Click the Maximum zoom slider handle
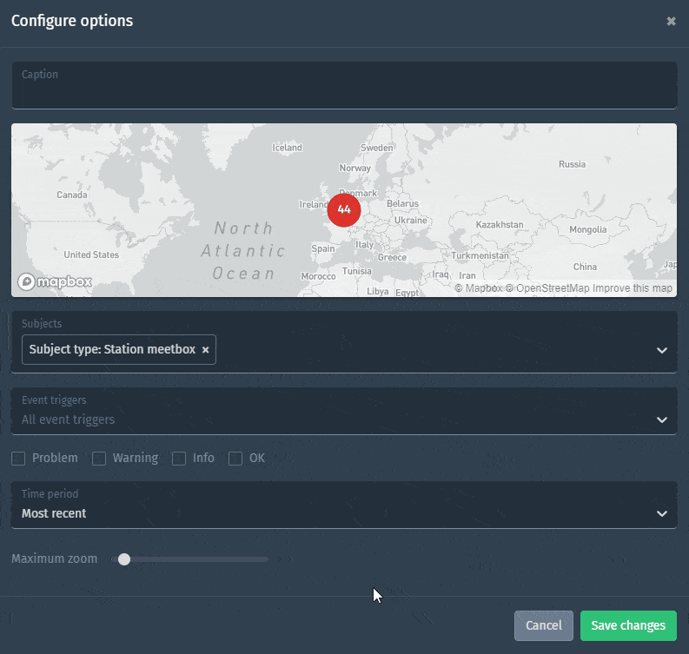This screenshot has height=654, width=689. 124,559
